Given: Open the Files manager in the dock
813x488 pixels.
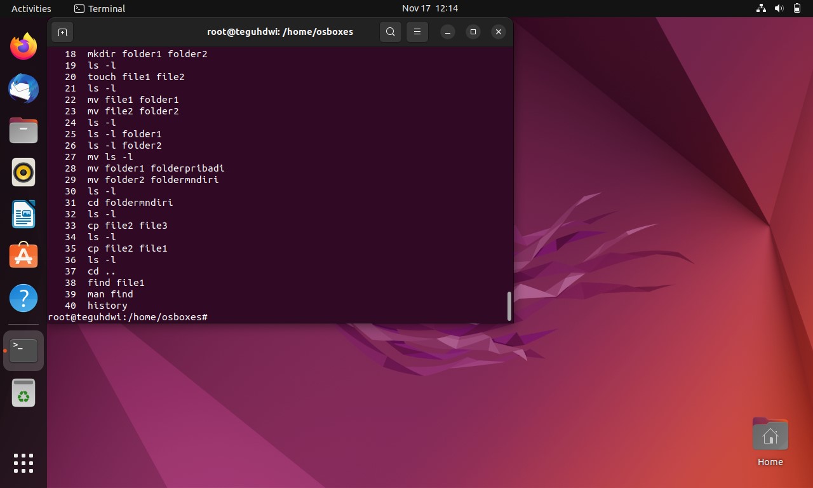Looking at the screenshot, I should 24,130.
